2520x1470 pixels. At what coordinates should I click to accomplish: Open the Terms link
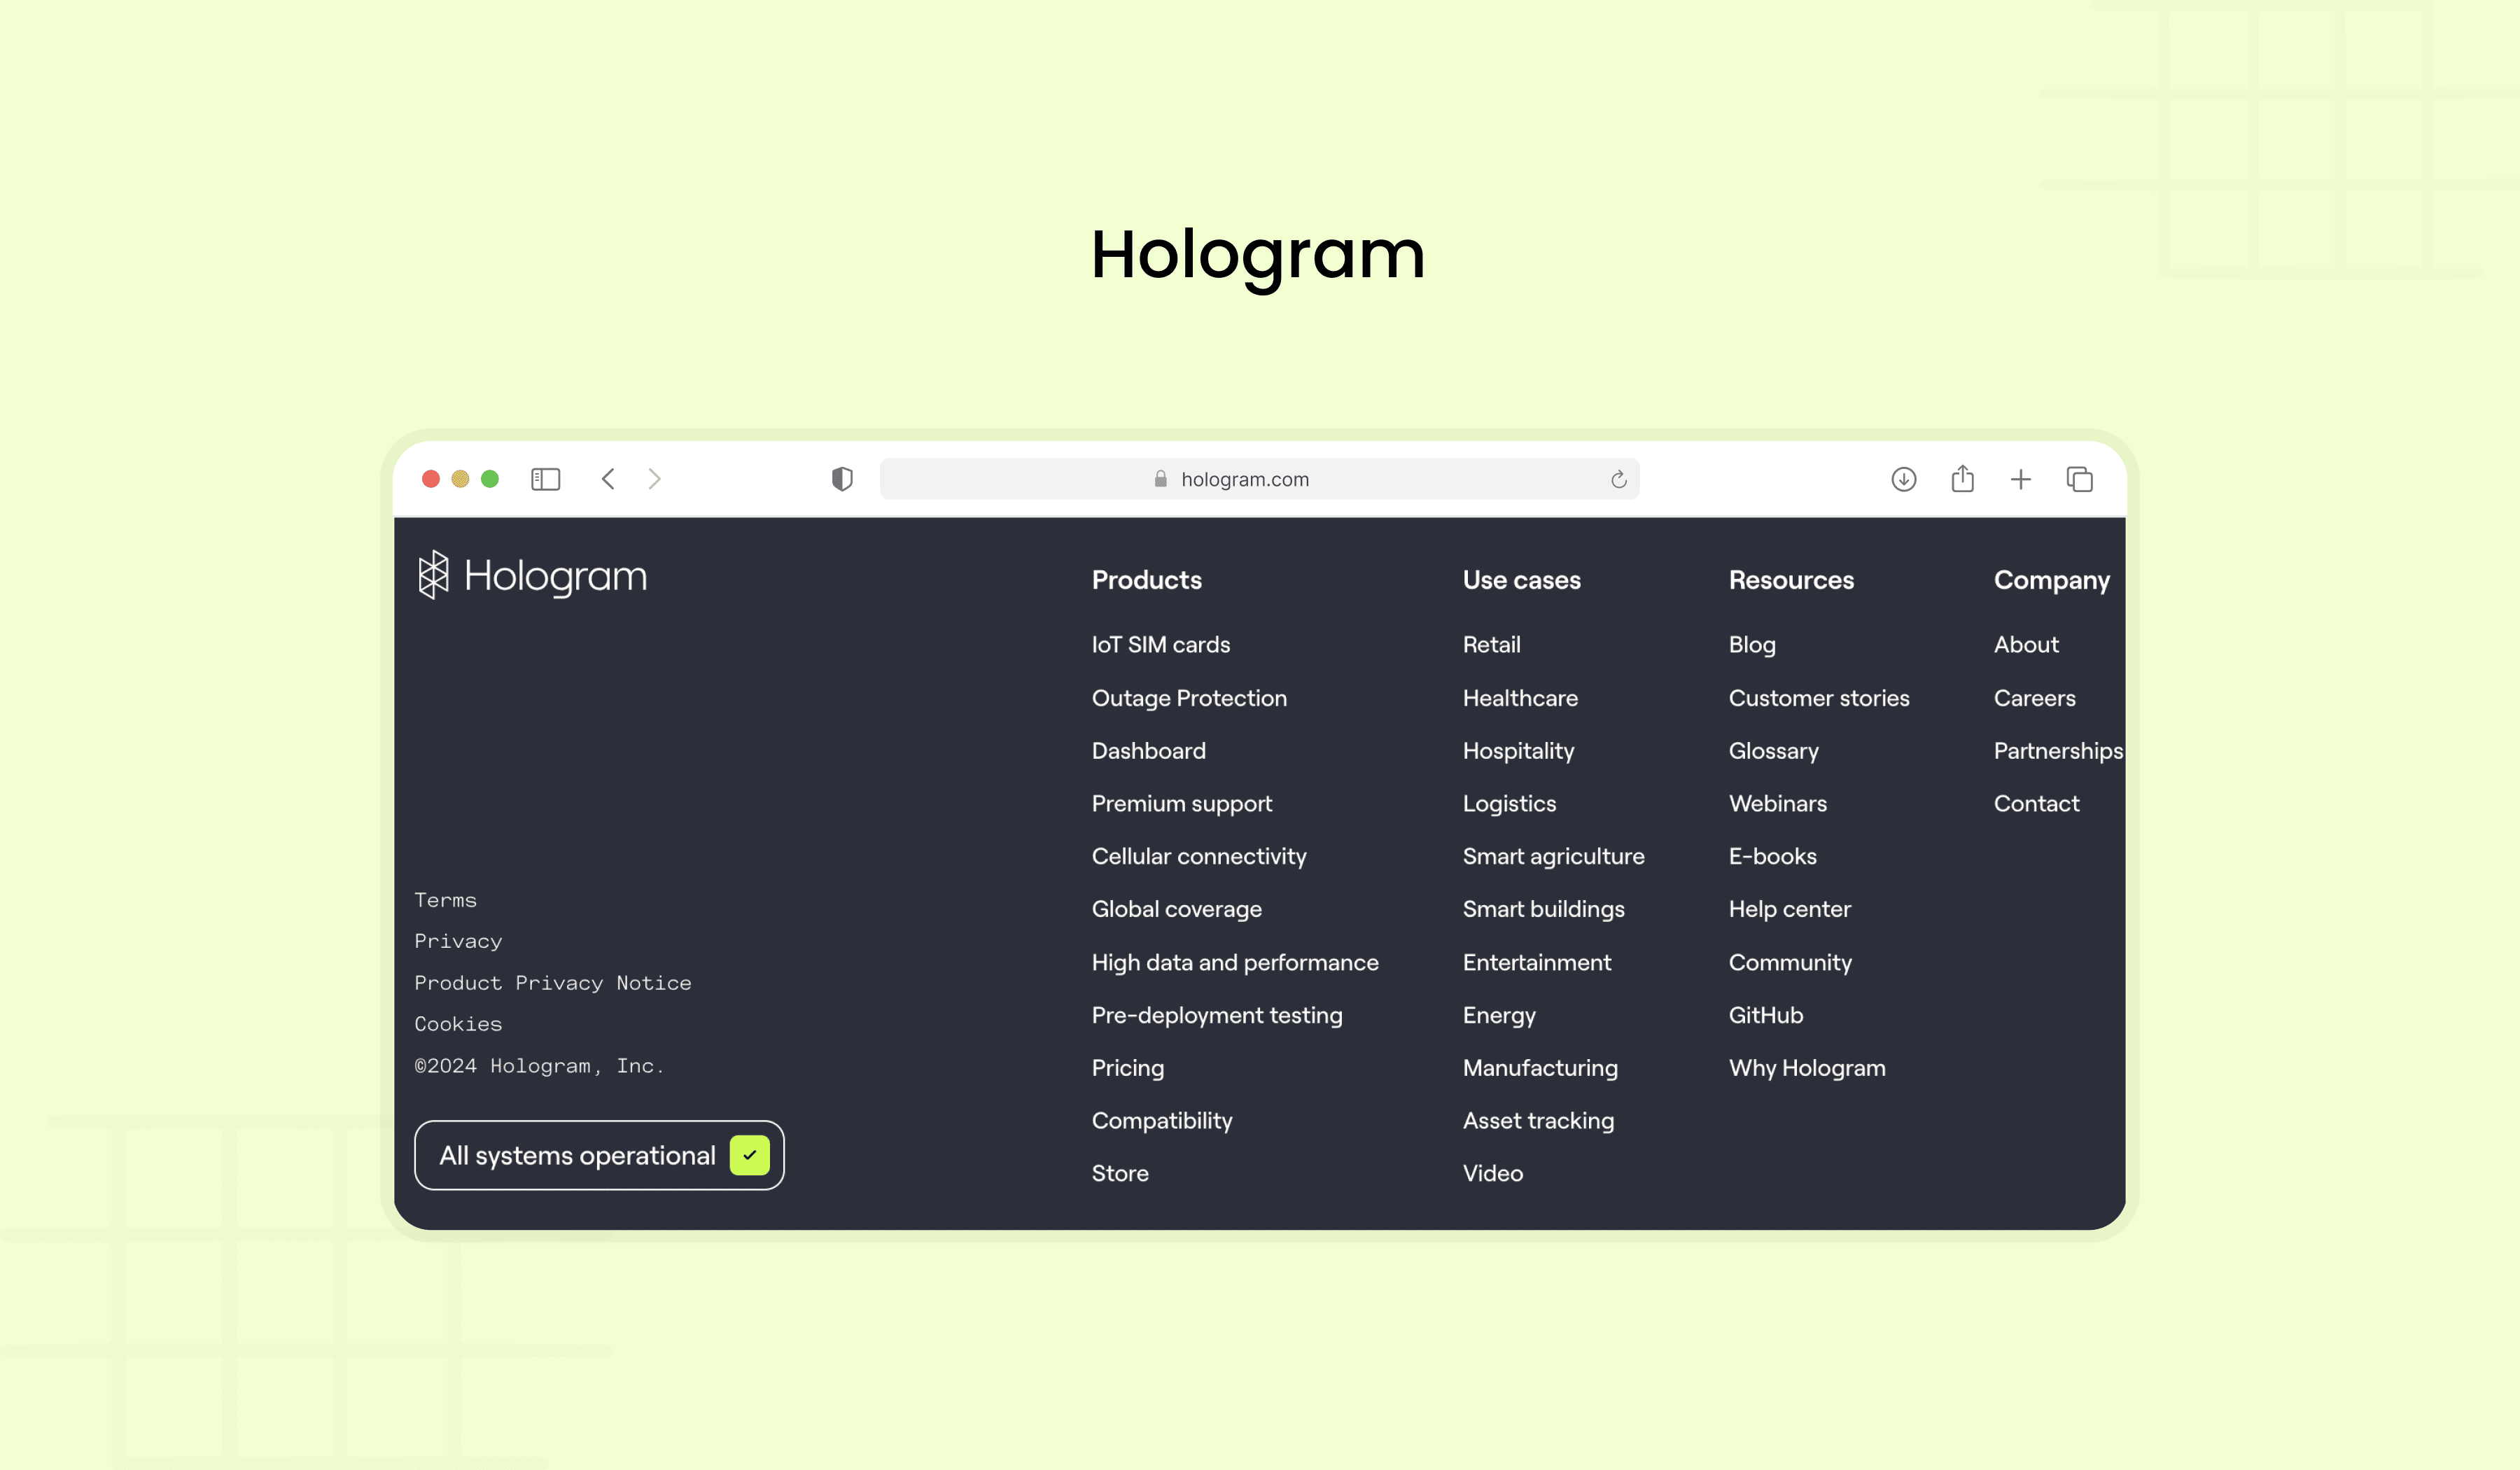446,900
